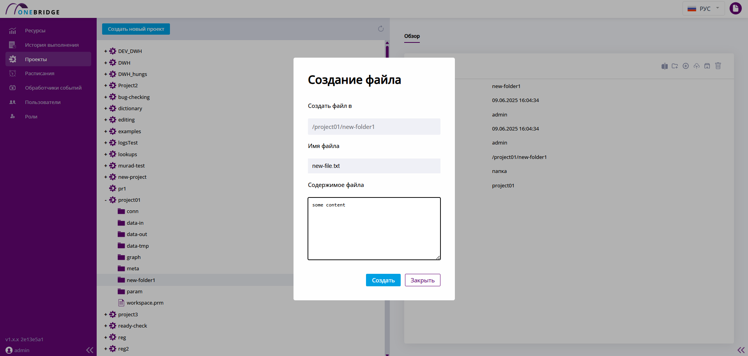Click the Закрыть button in dialog
The image size is (748, 356).
423,280
